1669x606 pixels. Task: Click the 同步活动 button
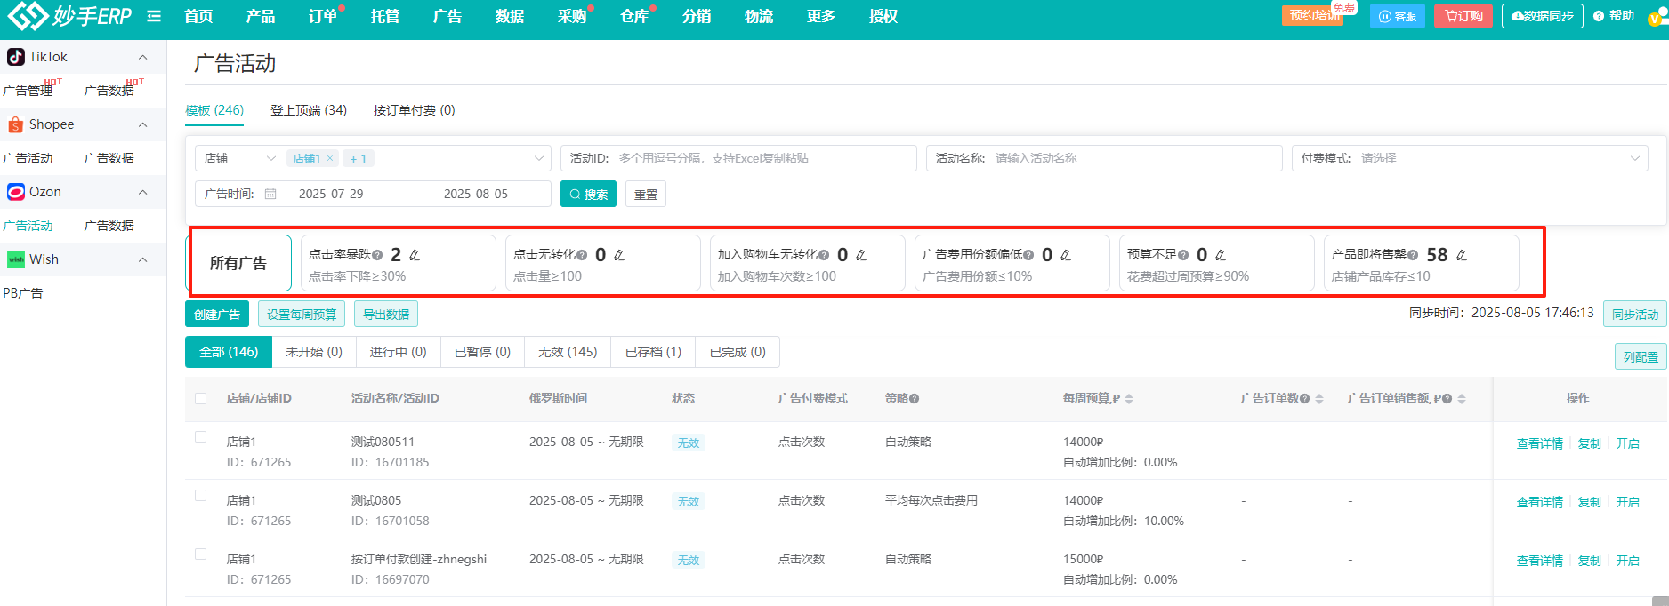coord(1634,315)
